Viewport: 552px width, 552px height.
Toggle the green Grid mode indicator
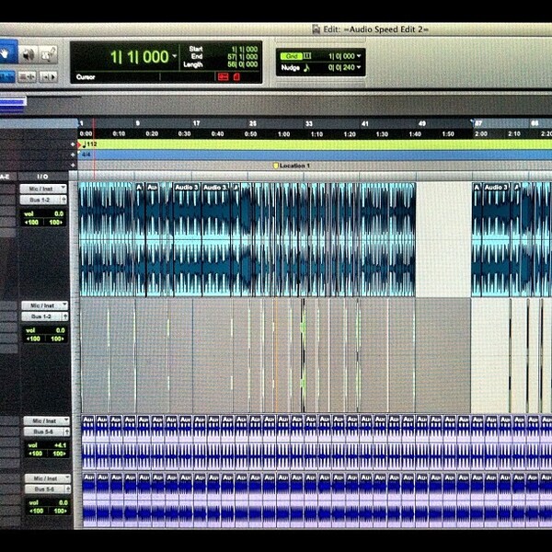[292, 56]
